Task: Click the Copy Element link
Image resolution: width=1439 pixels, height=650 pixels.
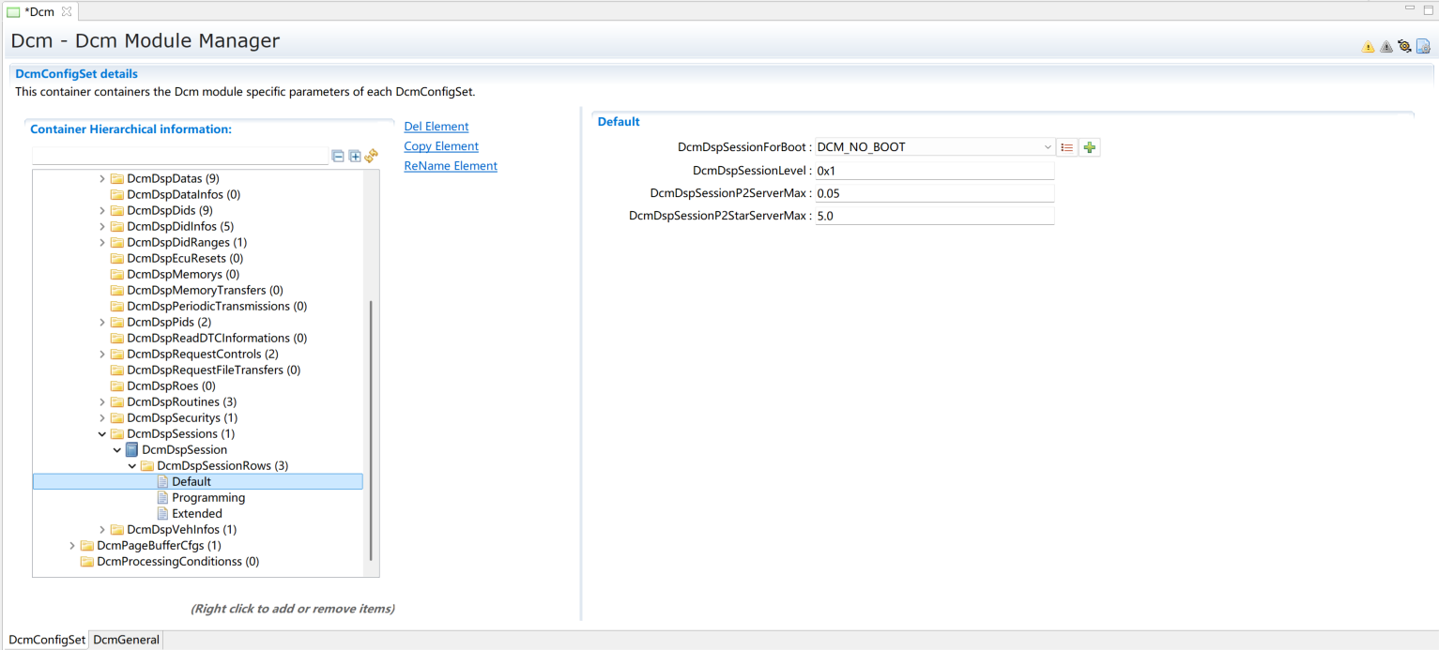Action: (x=440, y=146)
